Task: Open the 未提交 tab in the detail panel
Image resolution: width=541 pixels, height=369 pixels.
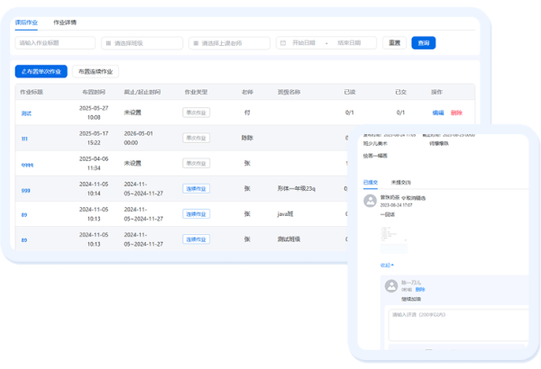Action: (x=402, y=182)
